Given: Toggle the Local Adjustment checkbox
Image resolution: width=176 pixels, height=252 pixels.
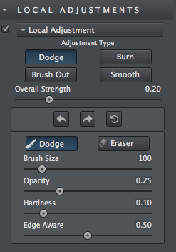Looking at the screenshot, I should [x=5, y=29].
